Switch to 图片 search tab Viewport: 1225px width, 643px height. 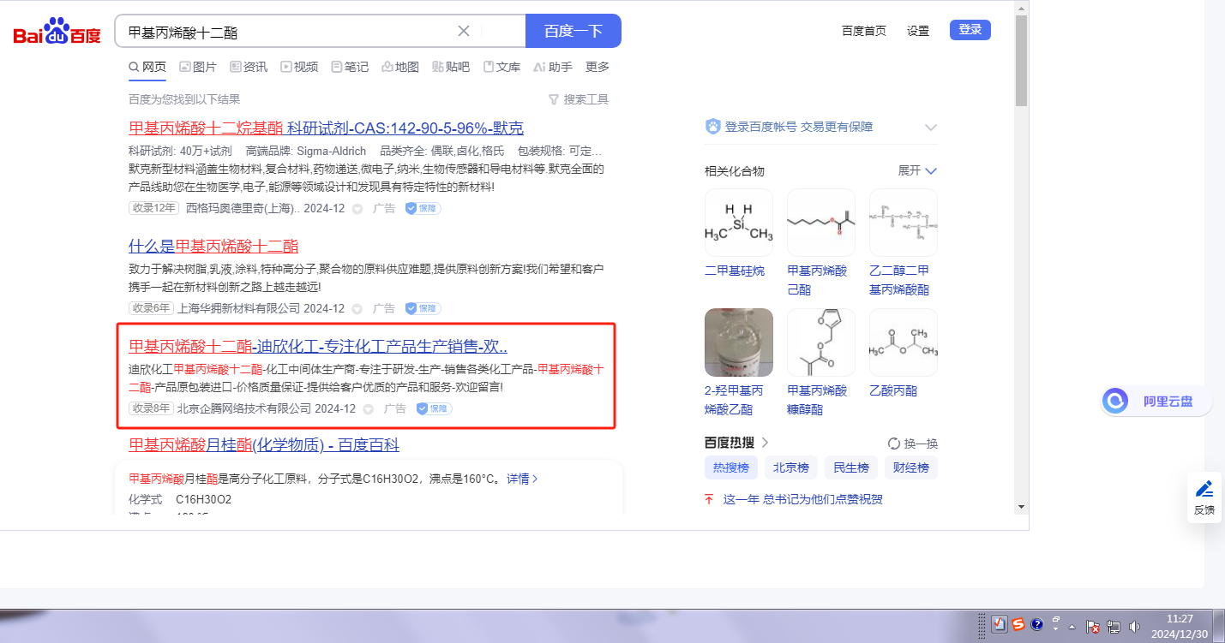(x=198, y=67)
